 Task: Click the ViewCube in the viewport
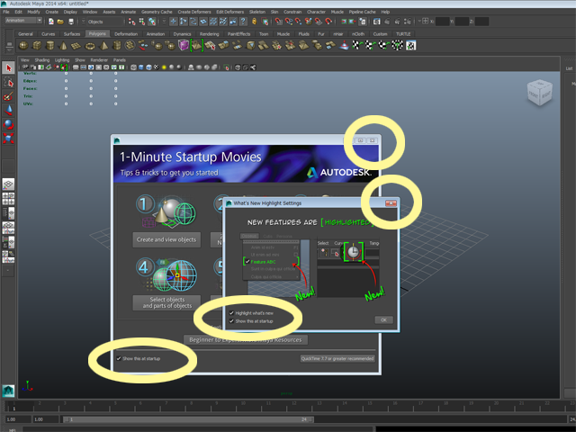point(540,93)
